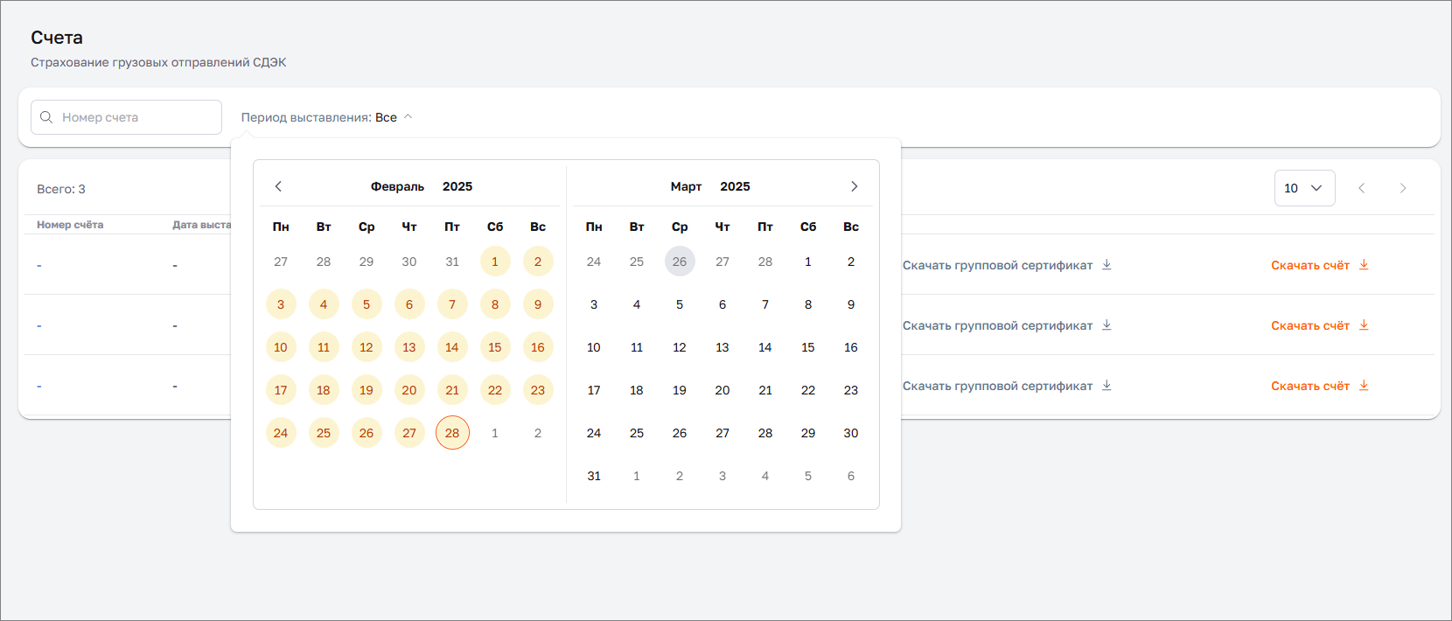This screenshot has width=1452, height=621.
Task: Go to next month in calendar
Action: click(x=854, y=186)
